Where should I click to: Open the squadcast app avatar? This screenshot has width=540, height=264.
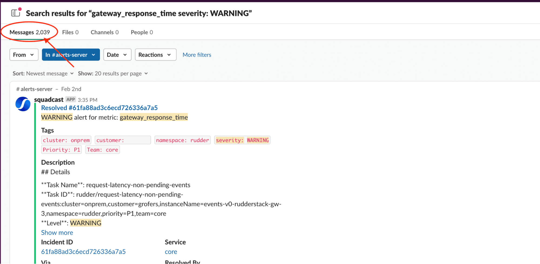pyautogui.click(x=23, y=104)
